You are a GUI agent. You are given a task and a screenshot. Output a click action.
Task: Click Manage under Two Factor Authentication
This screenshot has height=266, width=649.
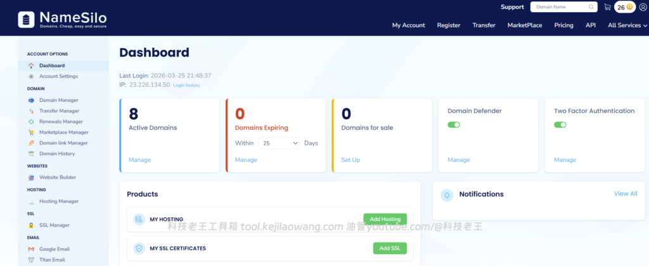[565, 160]
